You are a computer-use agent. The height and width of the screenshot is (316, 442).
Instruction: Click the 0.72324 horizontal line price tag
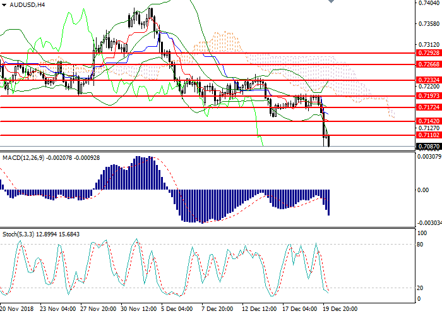coord(428,80)
